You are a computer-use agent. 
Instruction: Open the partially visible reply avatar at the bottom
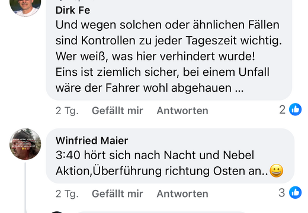pyautogui.click(x=57, y=212)
